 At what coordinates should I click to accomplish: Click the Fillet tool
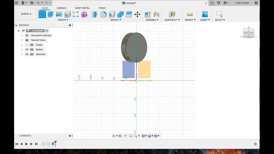[x=104, y=14]
